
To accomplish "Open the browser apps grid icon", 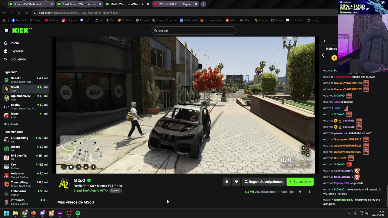I will coord(4,20).
